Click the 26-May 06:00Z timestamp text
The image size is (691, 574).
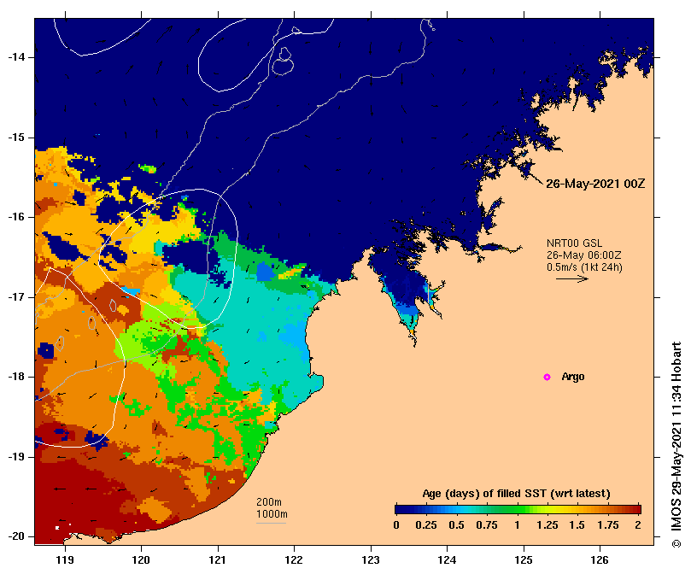tap(584, 255)
